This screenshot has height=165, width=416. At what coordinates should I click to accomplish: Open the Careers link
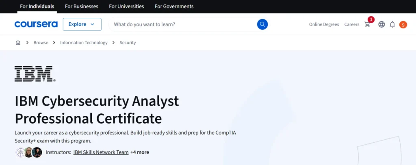coord(352,24)
